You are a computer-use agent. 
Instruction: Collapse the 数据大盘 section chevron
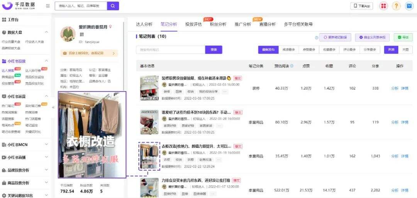pyautogui.click(x=46, y=32)
